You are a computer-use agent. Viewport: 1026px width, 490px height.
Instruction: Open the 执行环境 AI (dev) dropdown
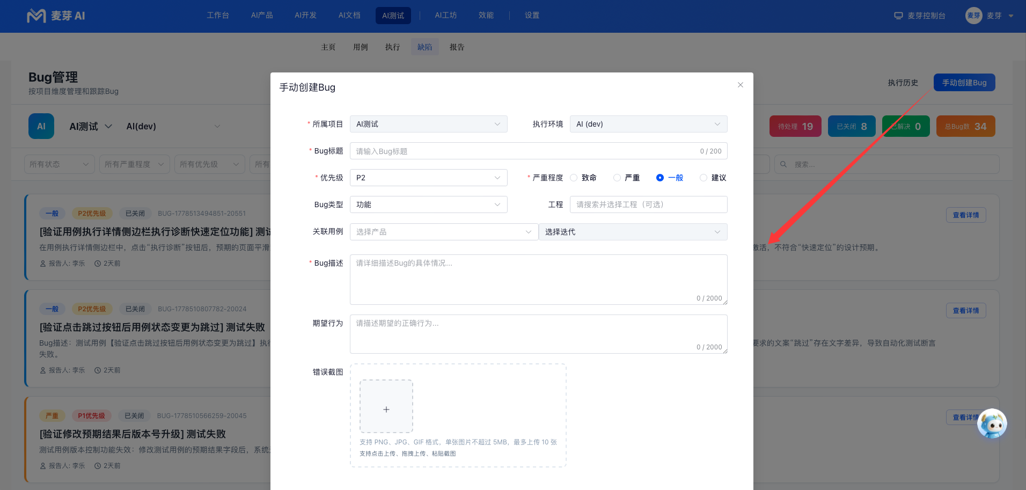[649, 124]
